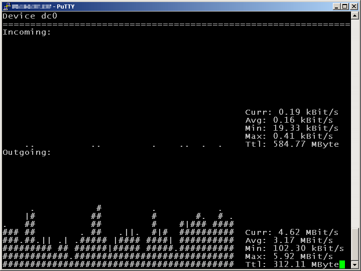Maximize the PuTTY window
The height and width of the screenshot is (271, 361).
(344, 7)
